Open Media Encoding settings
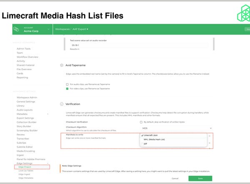Viewport: 250px width, 184px height. pyautogui.click(x=26, y=151)
